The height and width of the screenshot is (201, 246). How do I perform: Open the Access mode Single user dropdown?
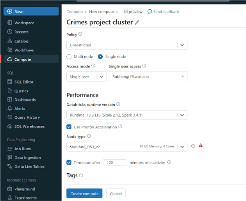tap(86, 76)
